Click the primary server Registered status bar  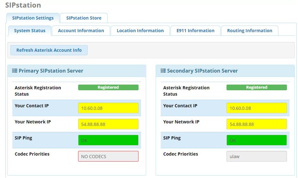(x=108, y=87)
